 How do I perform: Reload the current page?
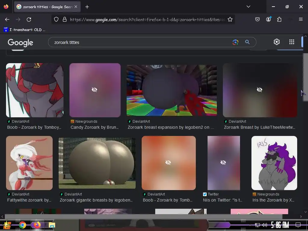click(x=29, y=20)
